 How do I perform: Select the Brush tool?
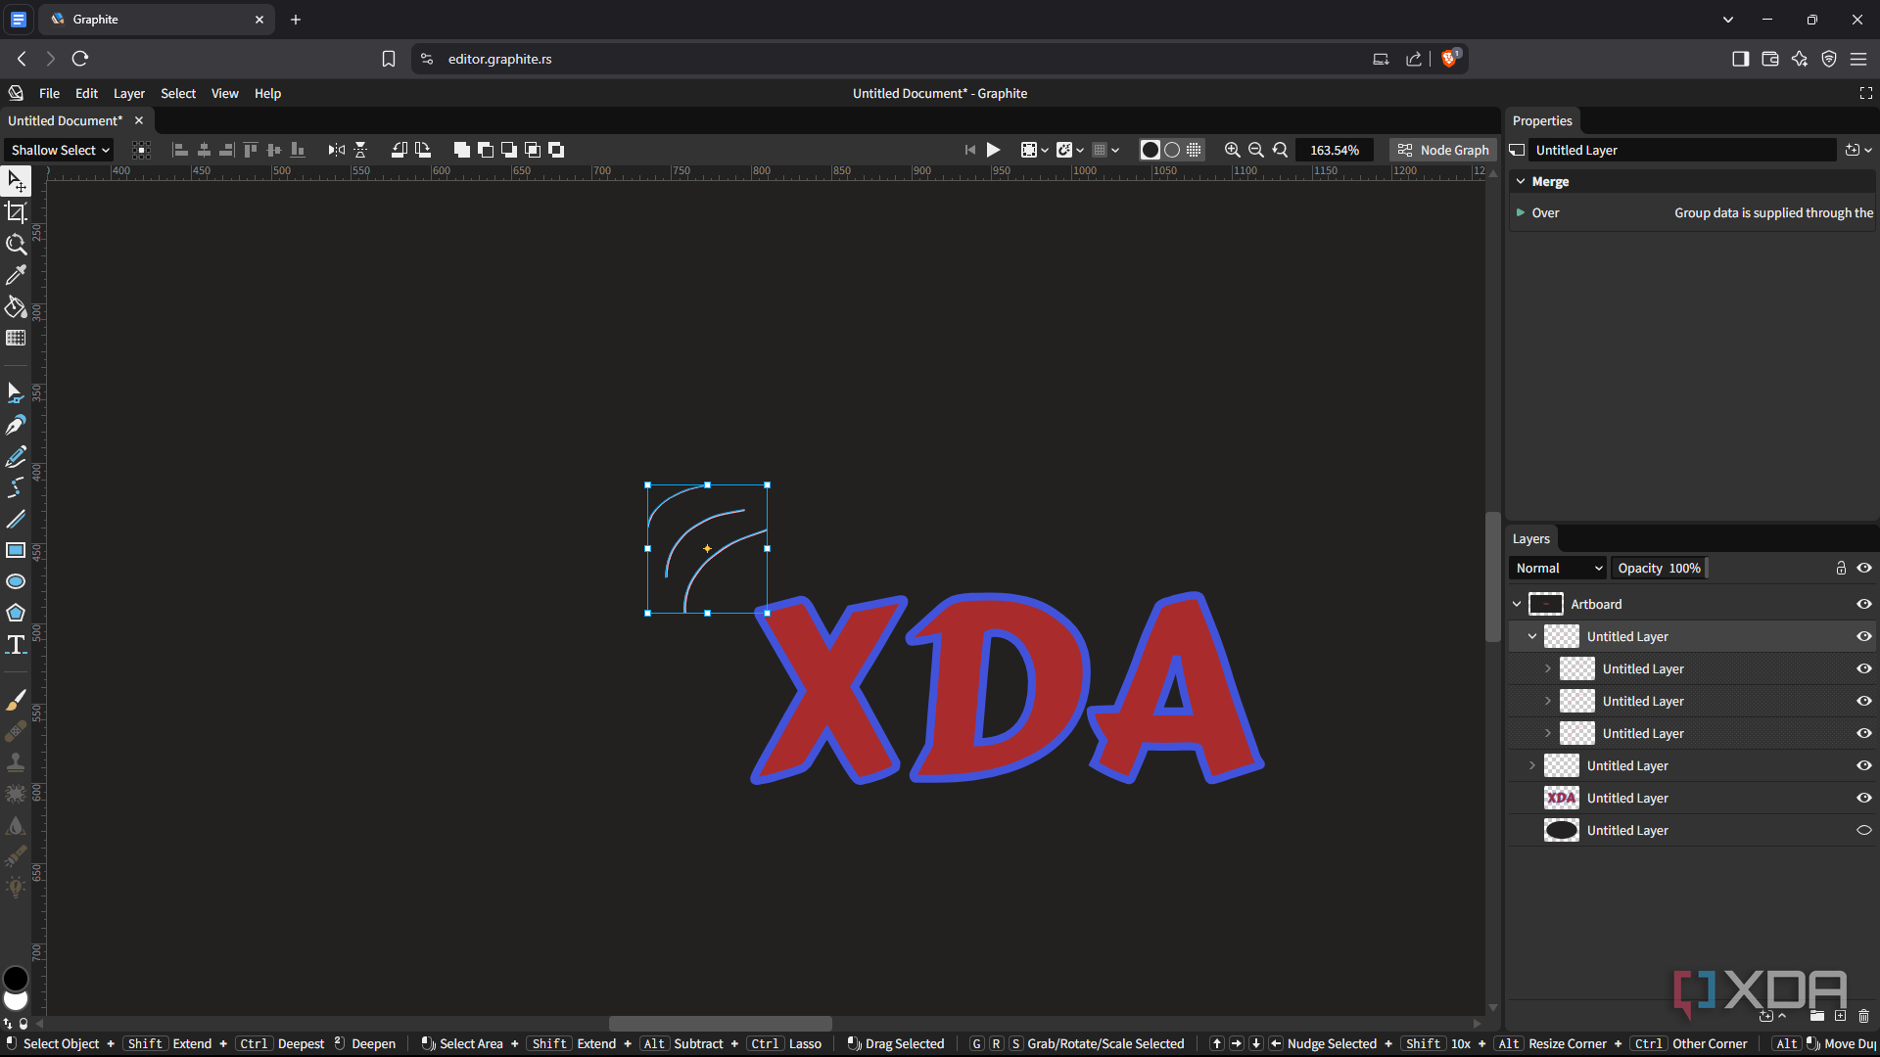pyautogui.click(x=16, y=700)
